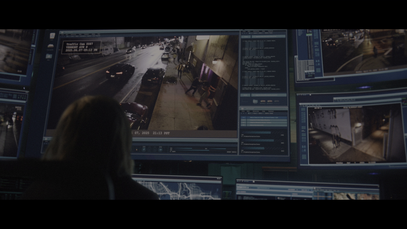Open the menu bar above the traffic video
Viewport: 407px width, 229px height.
coord(81,34)
